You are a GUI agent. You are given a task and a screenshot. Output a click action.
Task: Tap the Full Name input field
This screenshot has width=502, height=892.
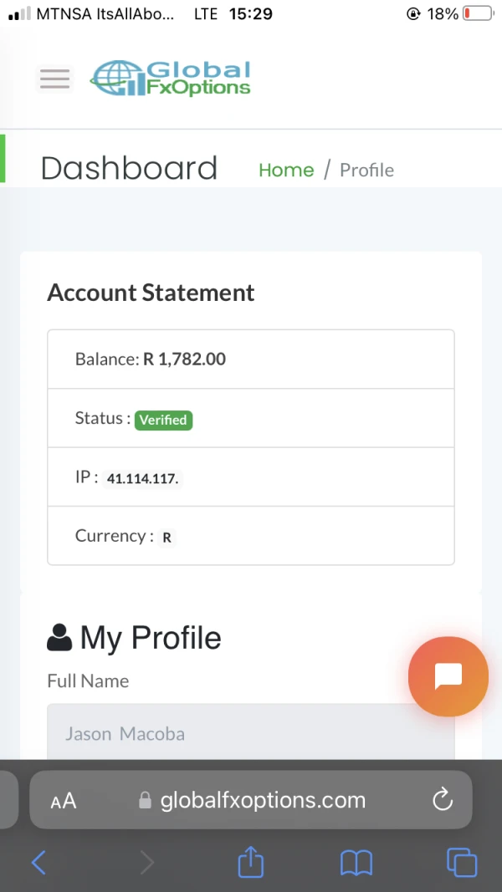251,733
